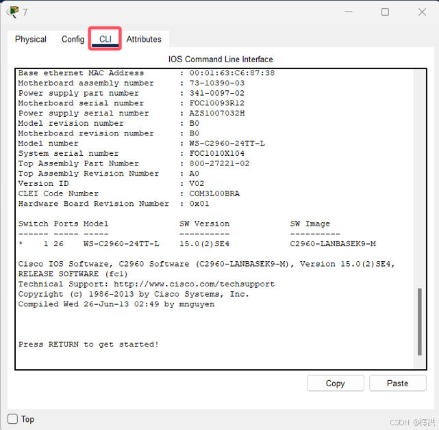Click system serial number FOC1010X104
Viewport: 439px width, 430px height.
[216, 153]
